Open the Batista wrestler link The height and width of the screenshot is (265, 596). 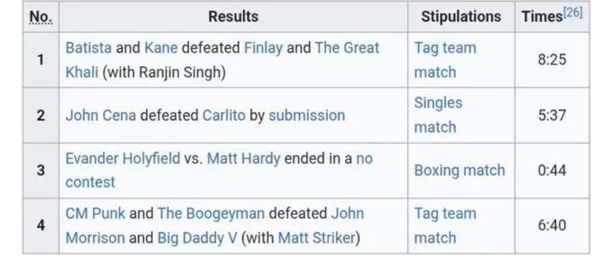coord(88,48)
